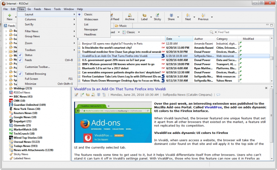Screen dimensions: 277x170
Task: Click the Sticky toolbar icon
Action: [x=157, y=15]
